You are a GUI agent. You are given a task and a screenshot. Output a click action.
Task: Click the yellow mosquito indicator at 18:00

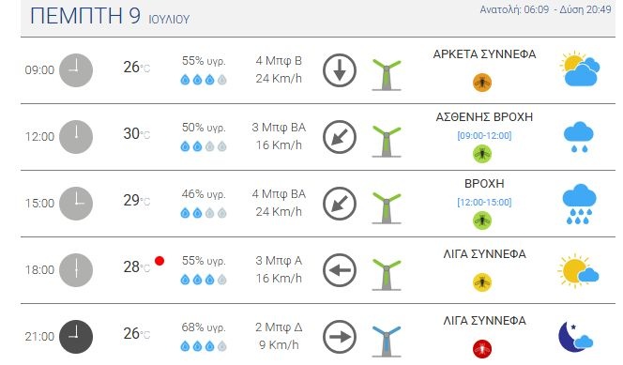click(482, 282)
